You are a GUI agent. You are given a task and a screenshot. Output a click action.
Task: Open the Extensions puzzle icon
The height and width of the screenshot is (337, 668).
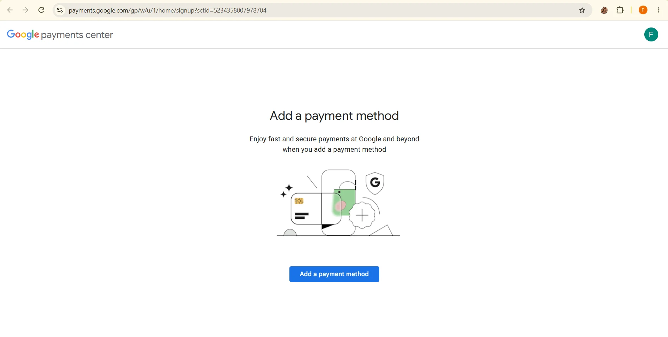tap(620, 10)
